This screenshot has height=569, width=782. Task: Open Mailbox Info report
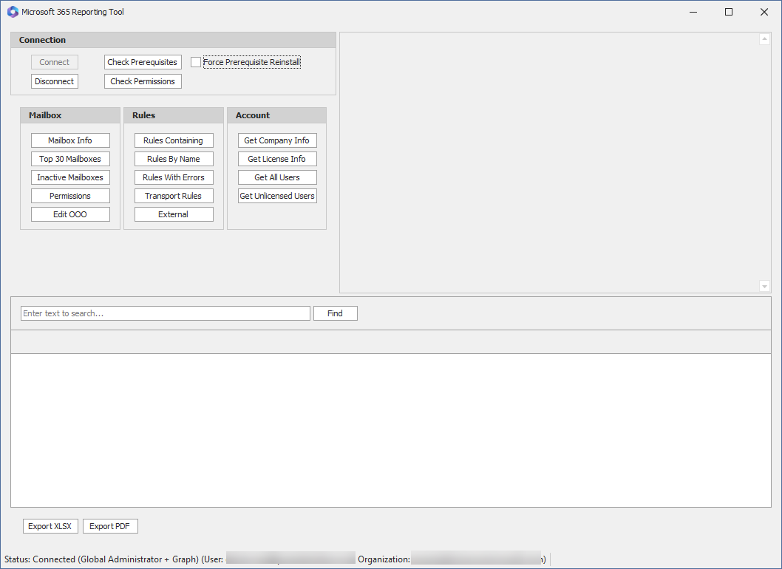[x=70, y=140]
